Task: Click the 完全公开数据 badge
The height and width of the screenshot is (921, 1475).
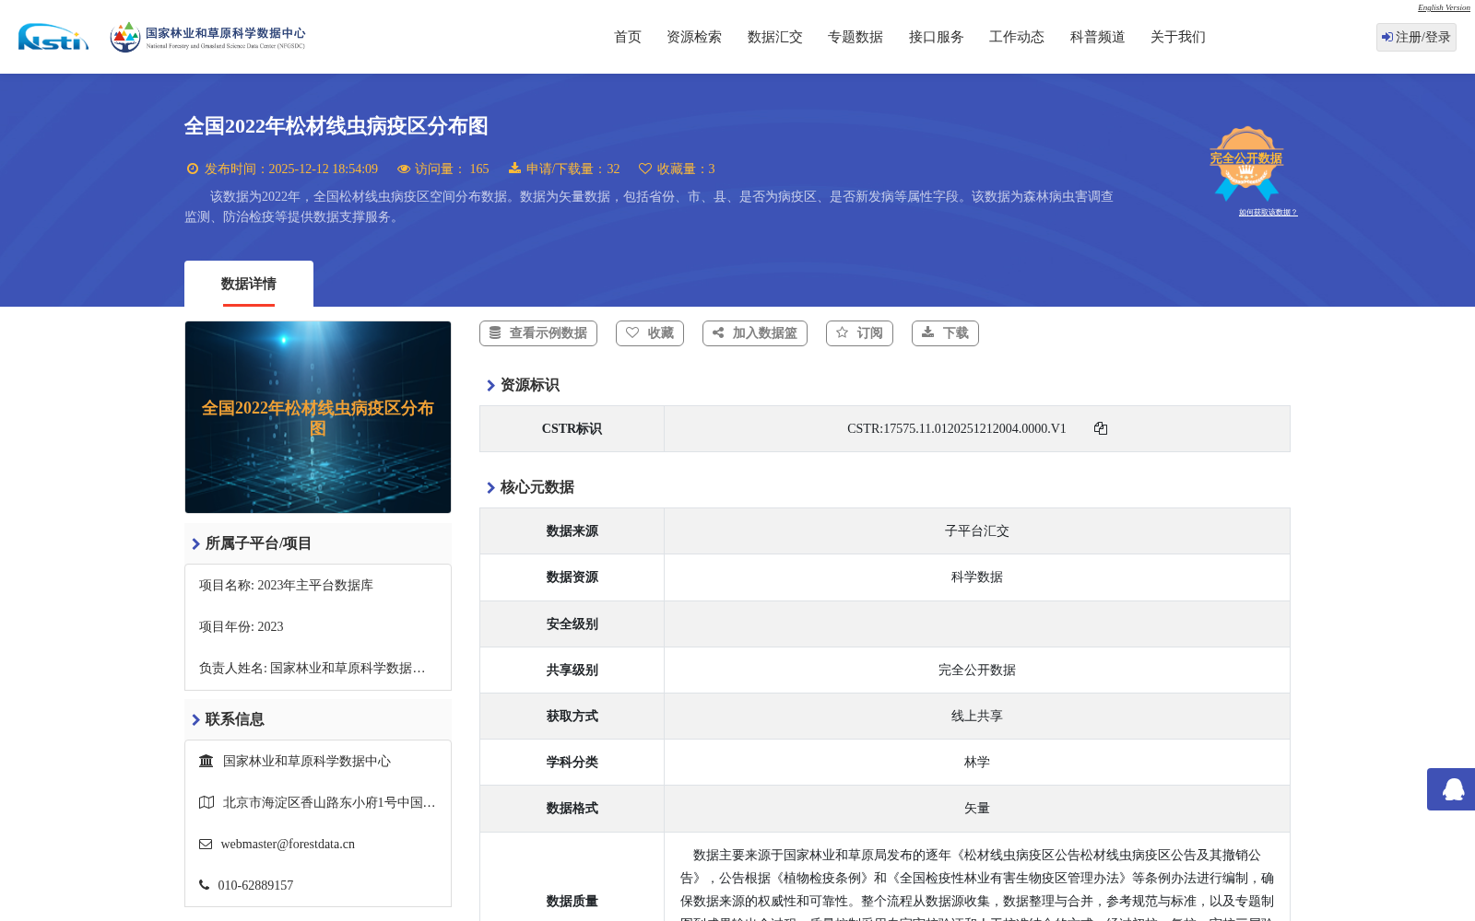Action: tap(1246, 163)
